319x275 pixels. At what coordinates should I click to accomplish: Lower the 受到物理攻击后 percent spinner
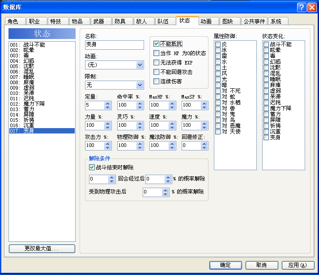[x=165, y=194]
